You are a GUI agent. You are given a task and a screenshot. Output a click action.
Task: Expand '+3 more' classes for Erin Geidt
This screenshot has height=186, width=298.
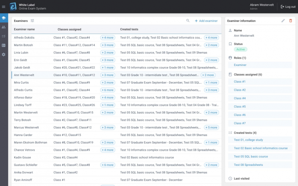tap(108, 60)
